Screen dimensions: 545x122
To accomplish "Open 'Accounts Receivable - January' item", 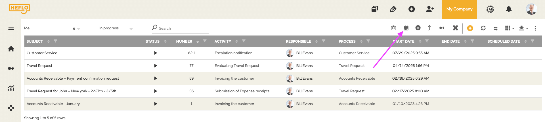I will click(x=283, y=104).
